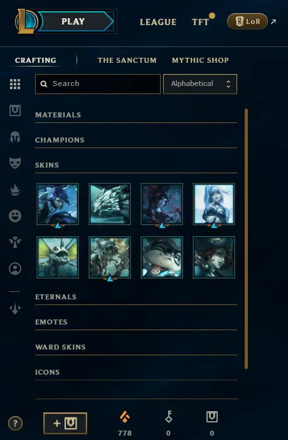Open the Mythic Shop tab
The width and height of the screenshot is (288, 440).
pos(200,60)
